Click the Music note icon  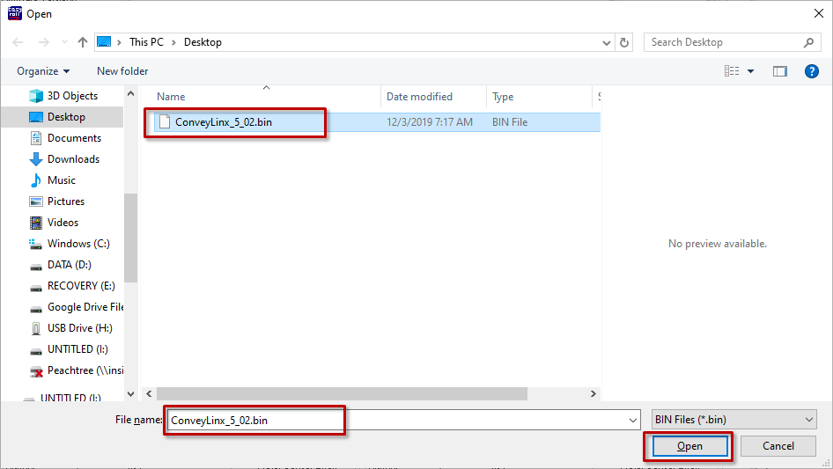click(36, 180)
